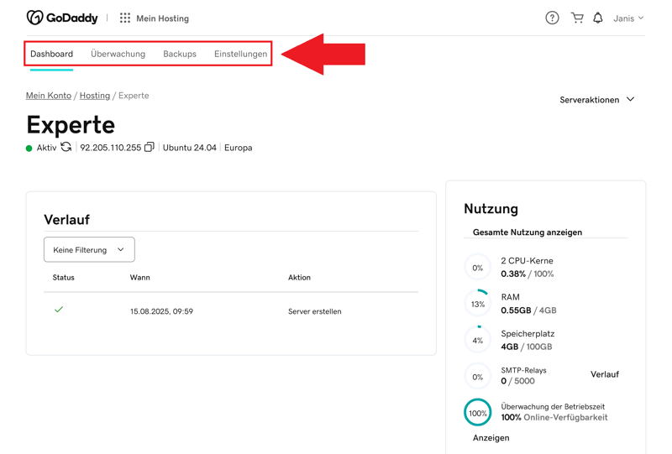This screenshot has width=672, height=454.
Task: Click the GoDaddy logo
Action: click(x=62, y=18)
